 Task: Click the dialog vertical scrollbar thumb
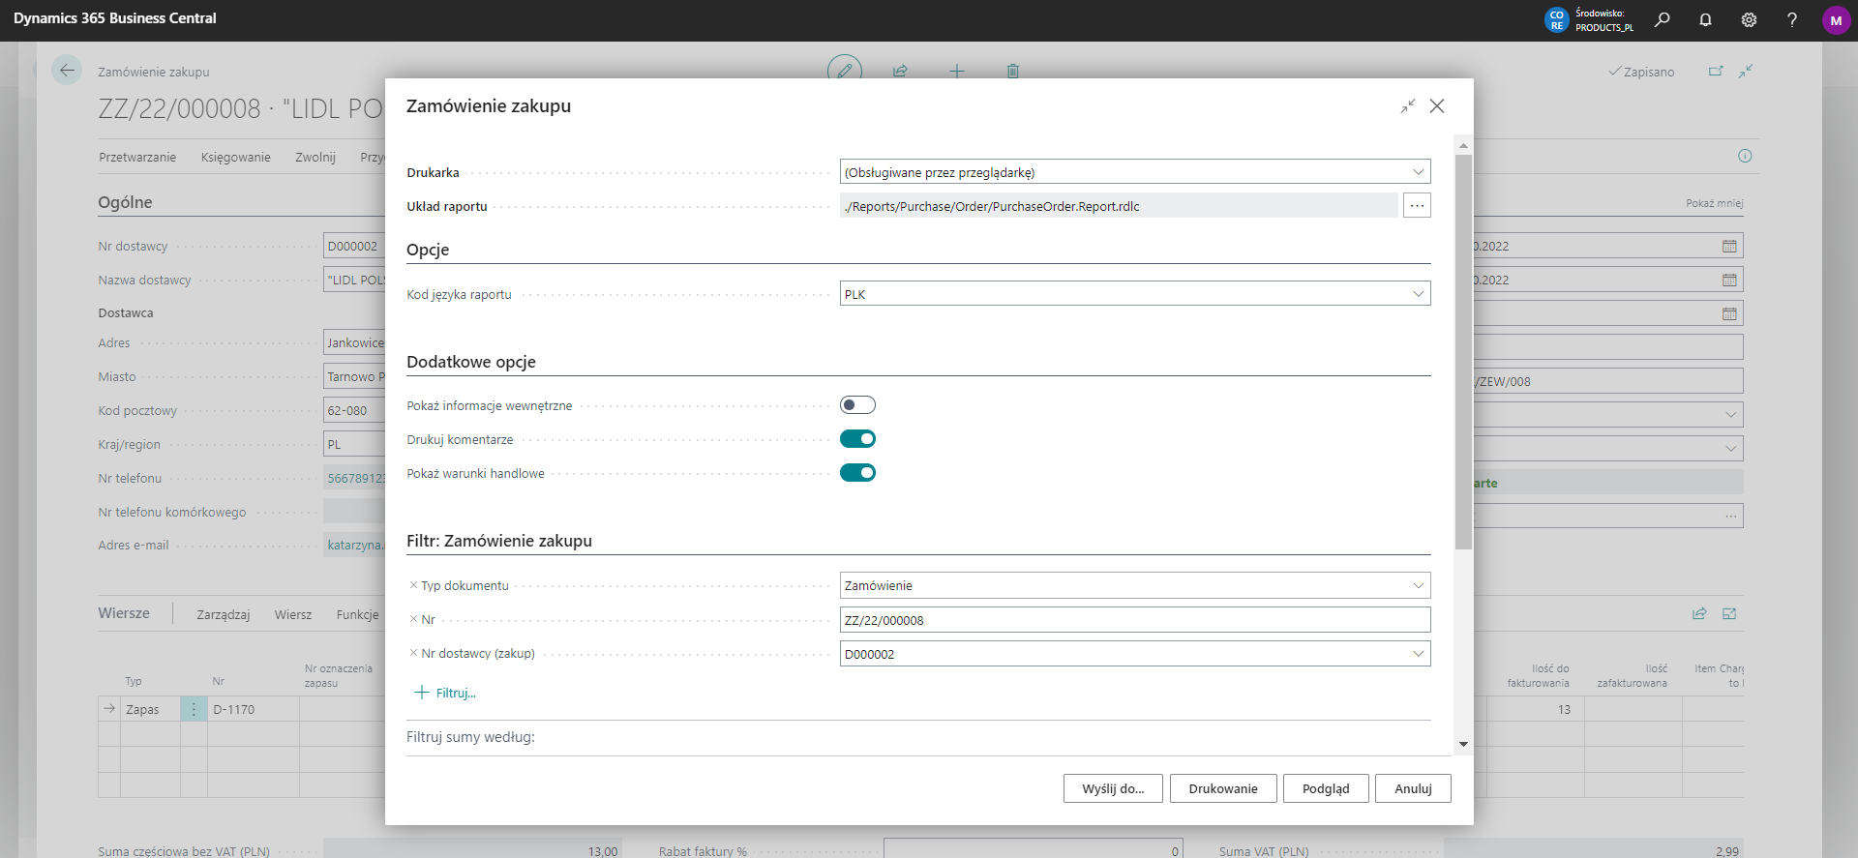[1463, 351]
